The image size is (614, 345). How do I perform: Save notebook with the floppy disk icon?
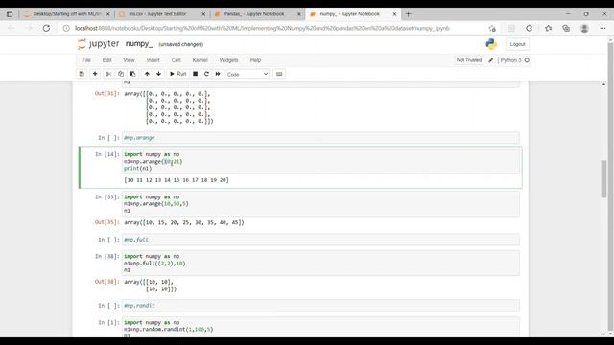click(82, 74)
